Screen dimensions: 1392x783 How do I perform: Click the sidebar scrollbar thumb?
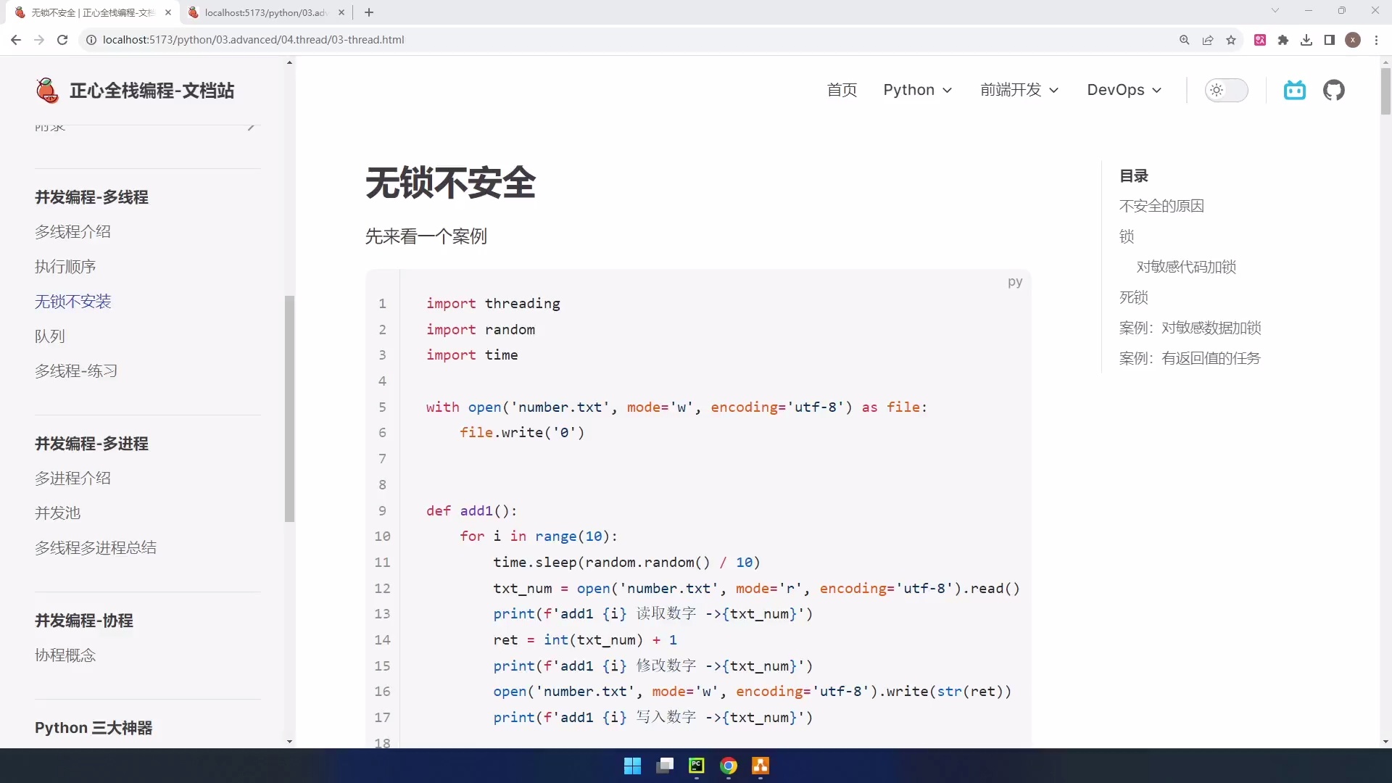290,409
